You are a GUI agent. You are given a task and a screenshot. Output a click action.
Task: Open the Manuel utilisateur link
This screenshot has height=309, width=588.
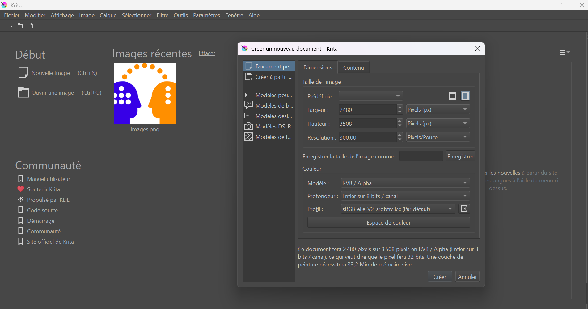click(49, 179)
